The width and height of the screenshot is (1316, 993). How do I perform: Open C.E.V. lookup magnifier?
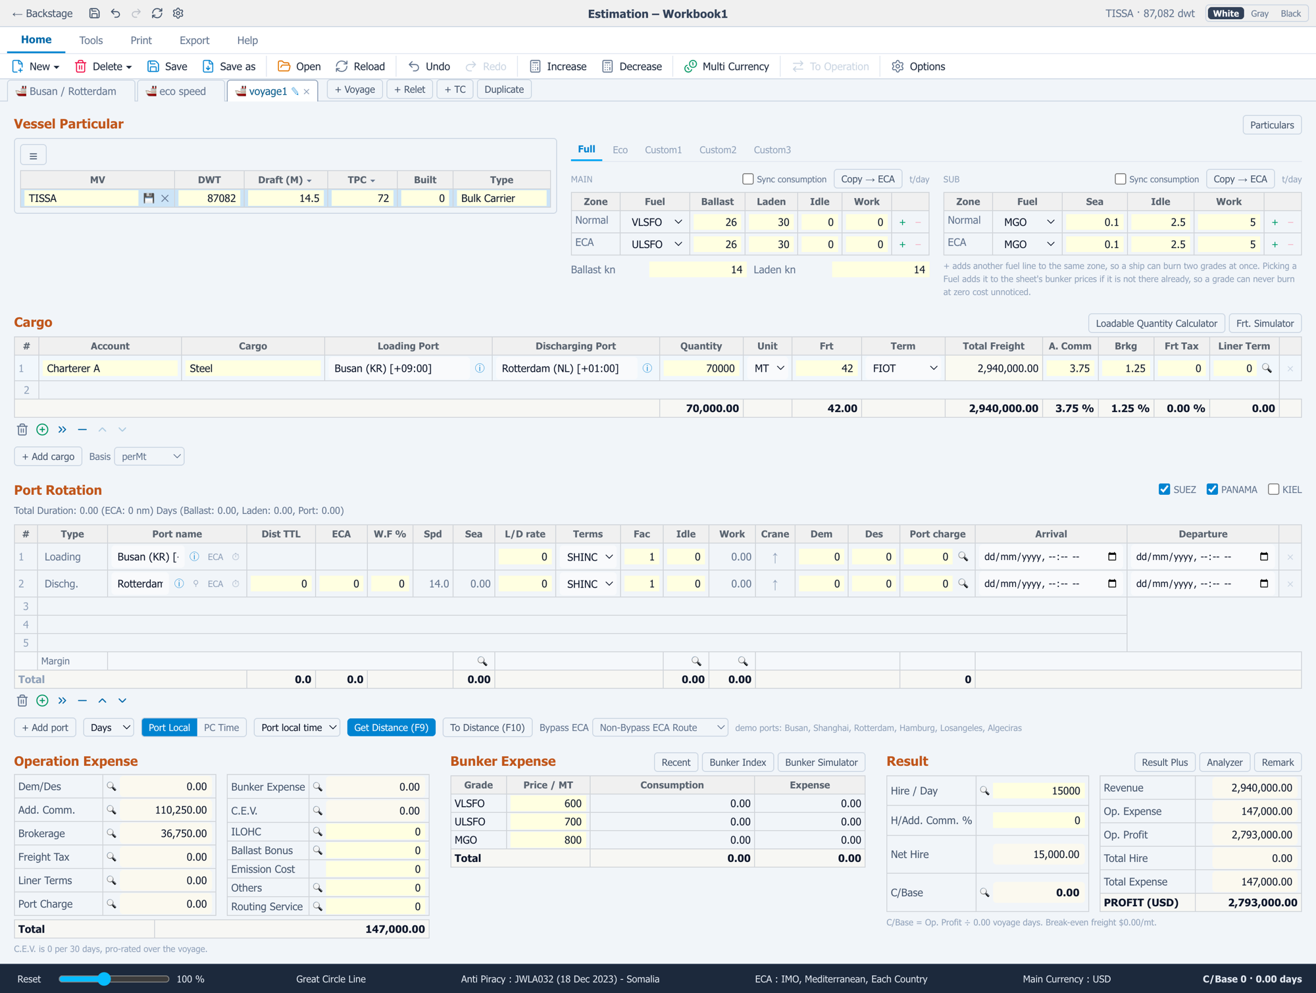[318, 811]
